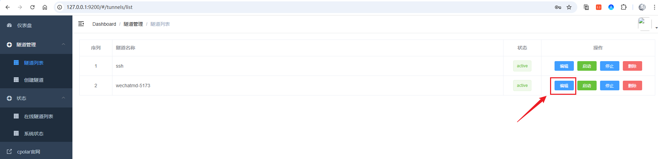
Task: Click 停止 for the ssh tunnel
Action: click(x=609, y=66)
